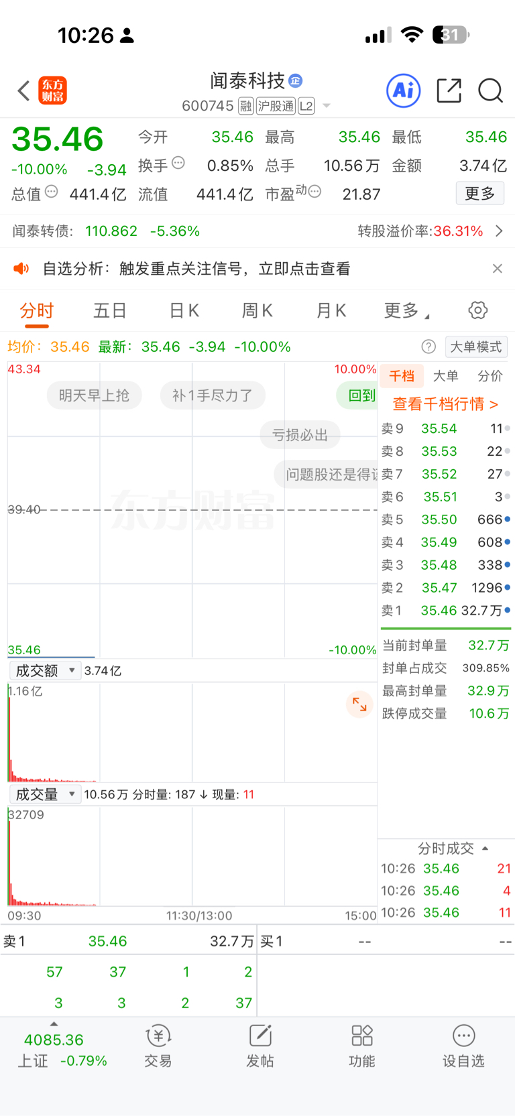The width and height of the screenshot is (515, 1116).
Task: Tap the intraday price chart area
Action: [x=192, y=509]
